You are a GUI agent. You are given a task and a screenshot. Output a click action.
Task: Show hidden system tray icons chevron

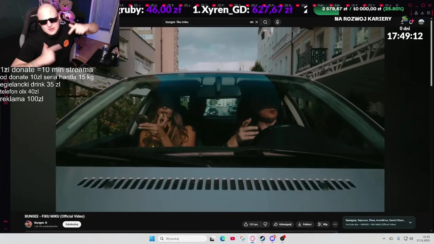pyautogui.click(x=384, y=239)
